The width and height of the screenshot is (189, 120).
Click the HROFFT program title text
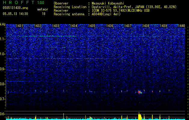pos(19,2)
